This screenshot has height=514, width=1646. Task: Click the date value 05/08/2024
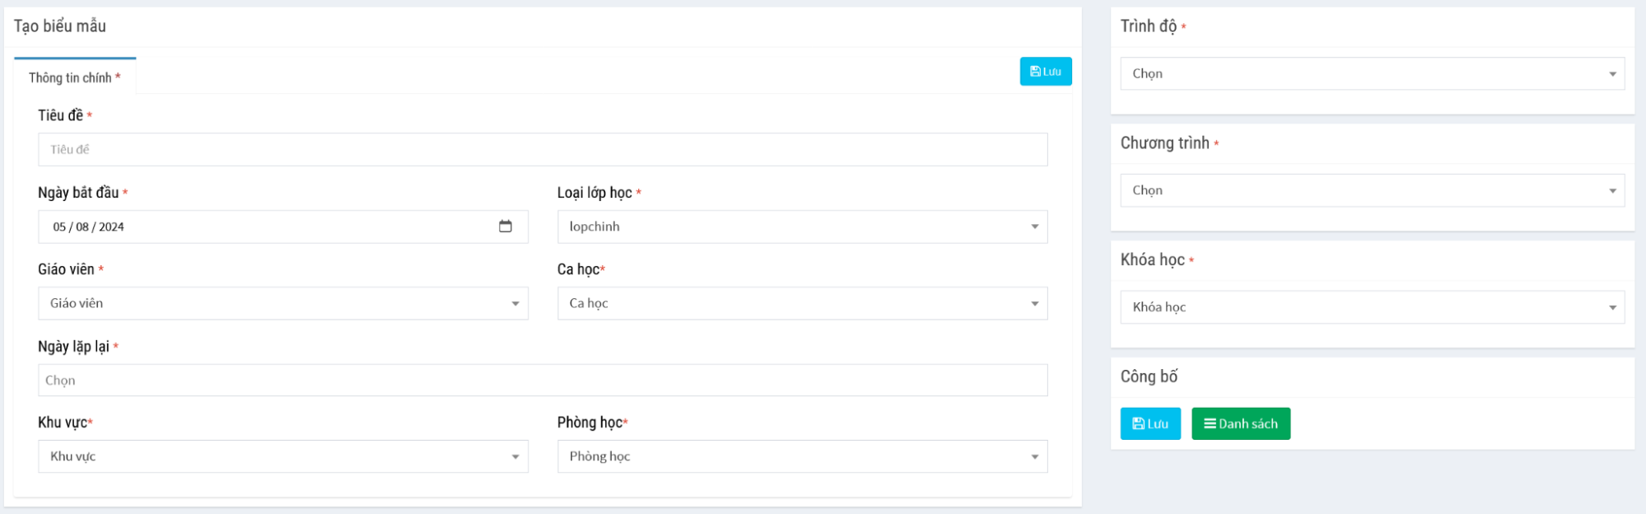(x=89, y=227)
